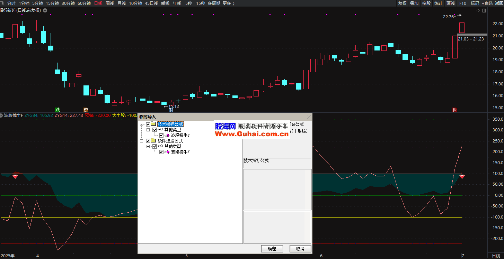504x259 pixels.
Task: Collapse 其他类型 node under 条件选股公式
Action: 148,146
